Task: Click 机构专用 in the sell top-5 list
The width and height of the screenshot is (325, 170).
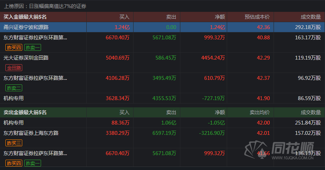Action: [14, 123]
